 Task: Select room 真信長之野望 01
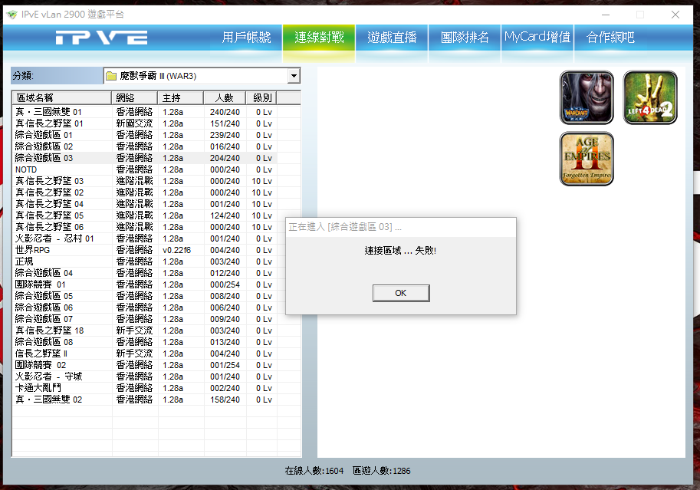coord(145,123)
